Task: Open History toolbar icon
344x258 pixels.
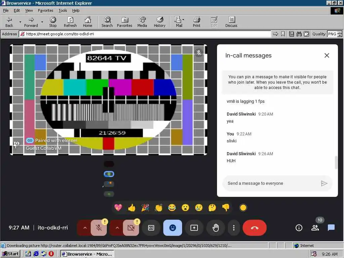Action: 160,22
